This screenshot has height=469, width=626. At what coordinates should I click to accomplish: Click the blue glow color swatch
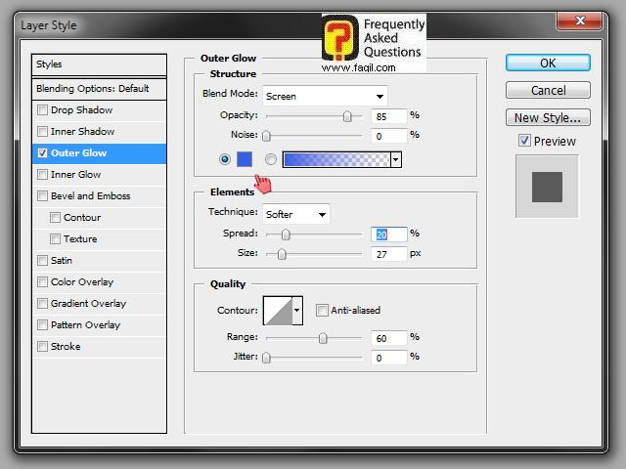[245, 159]
